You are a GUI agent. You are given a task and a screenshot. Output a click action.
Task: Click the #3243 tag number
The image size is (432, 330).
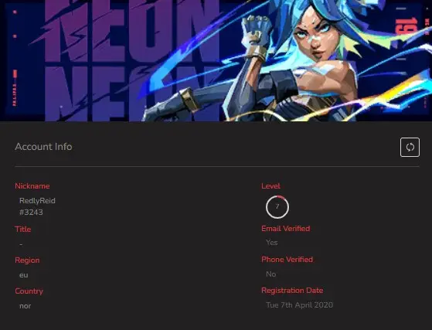31,212
